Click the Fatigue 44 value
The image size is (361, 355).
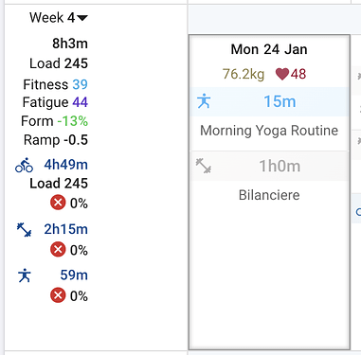(x=80, y=102)
